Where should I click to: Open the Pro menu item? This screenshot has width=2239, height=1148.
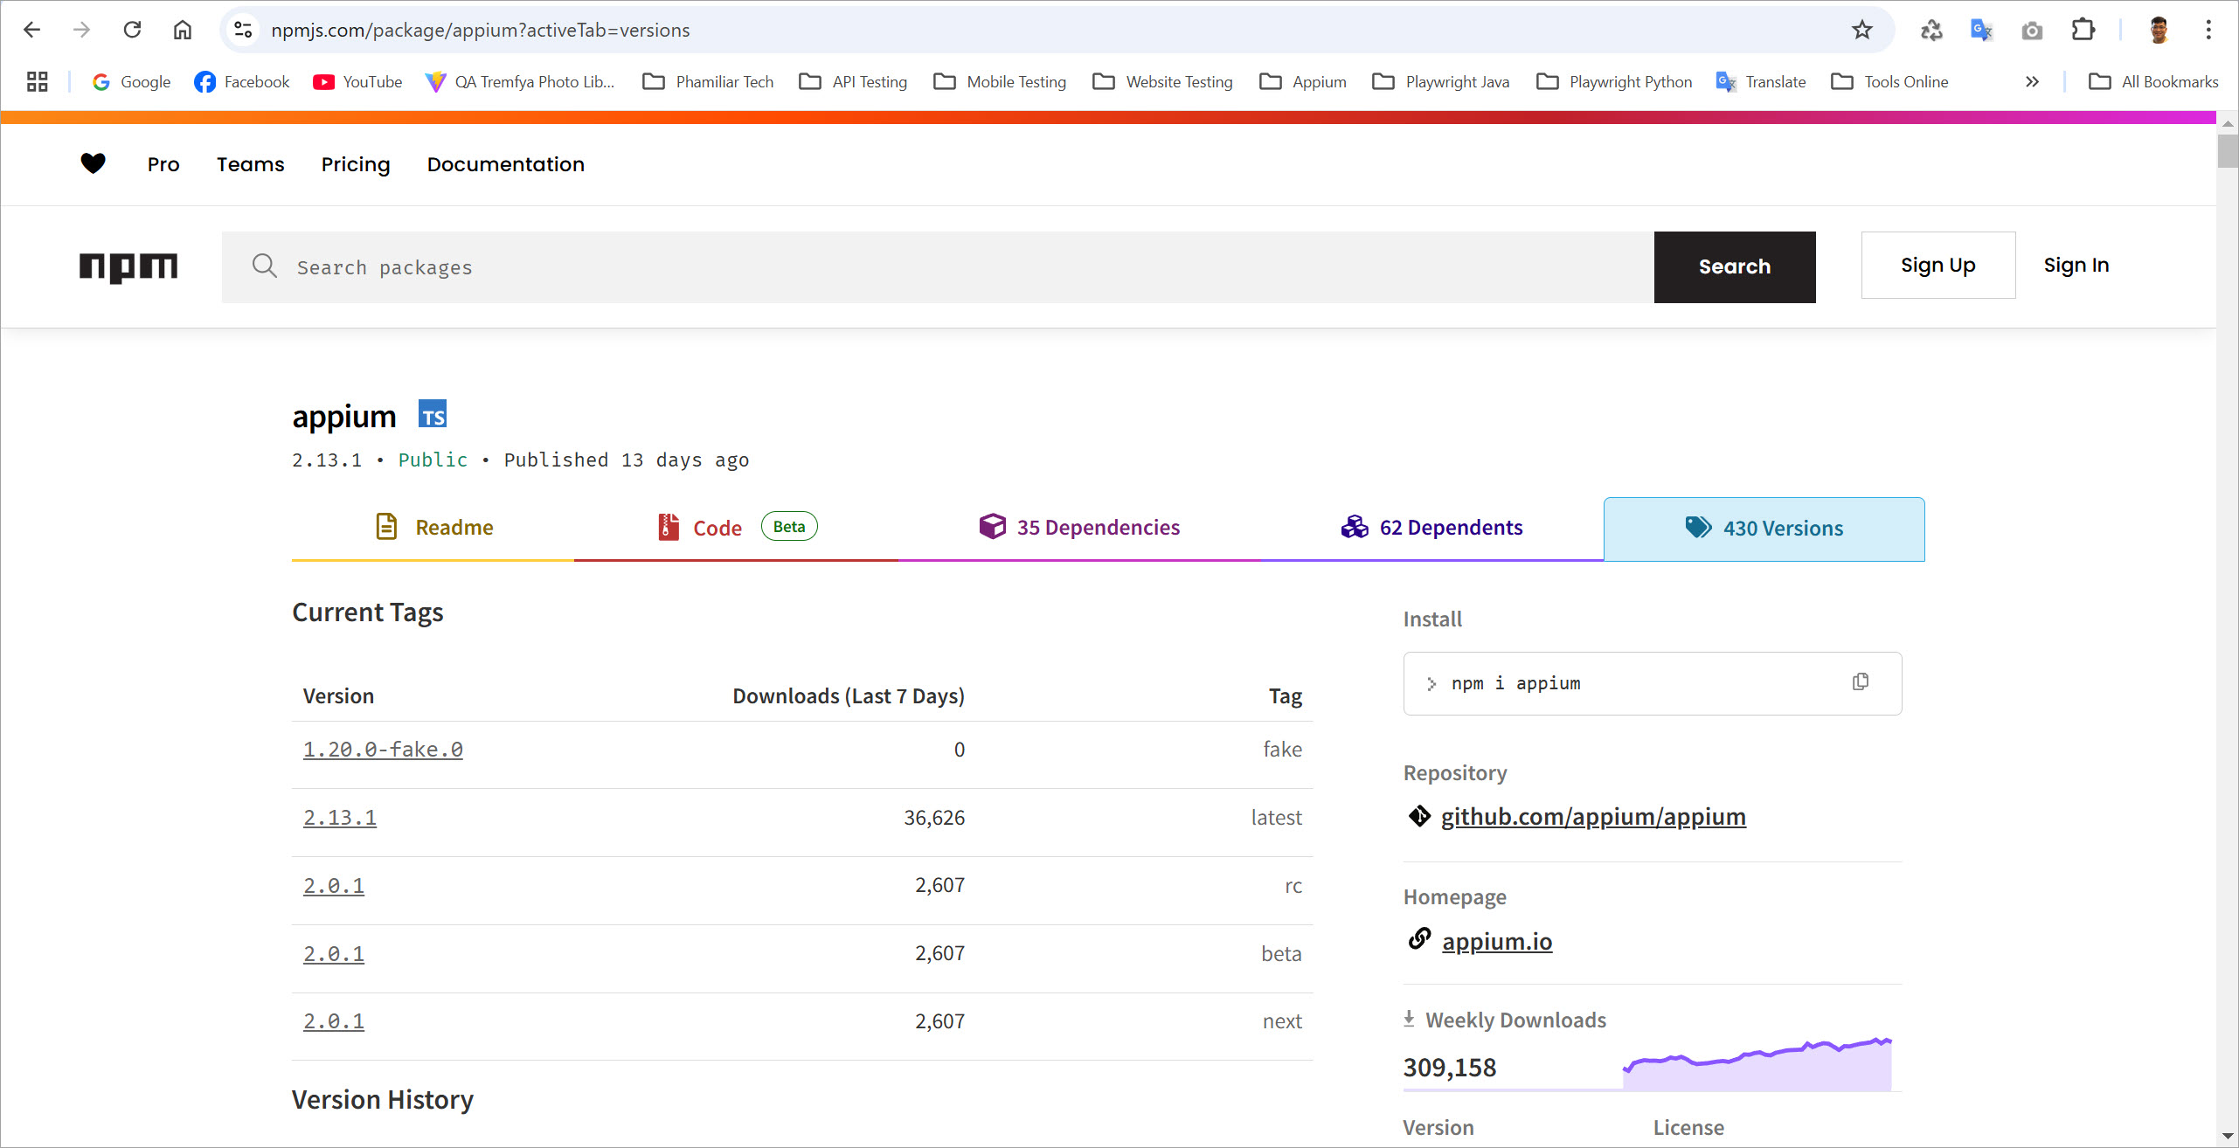point(163,164)
